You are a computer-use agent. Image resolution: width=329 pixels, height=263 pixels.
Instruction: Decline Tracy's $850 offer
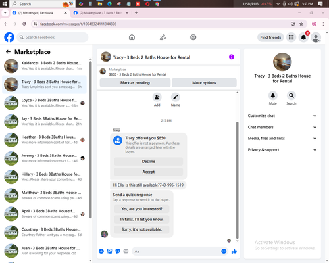click(149, 162)
